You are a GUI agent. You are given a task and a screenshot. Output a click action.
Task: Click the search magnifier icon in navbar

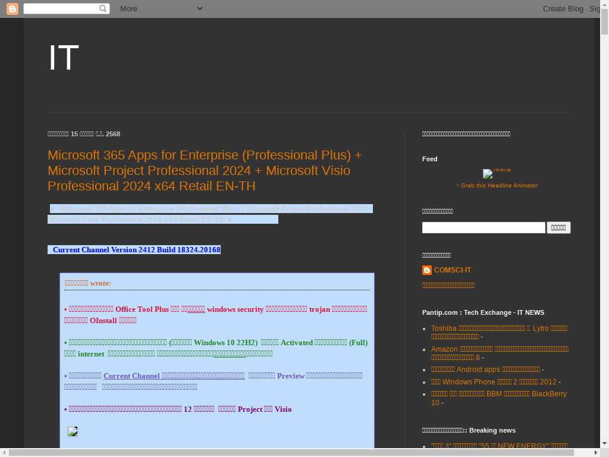tap(102, 8)
